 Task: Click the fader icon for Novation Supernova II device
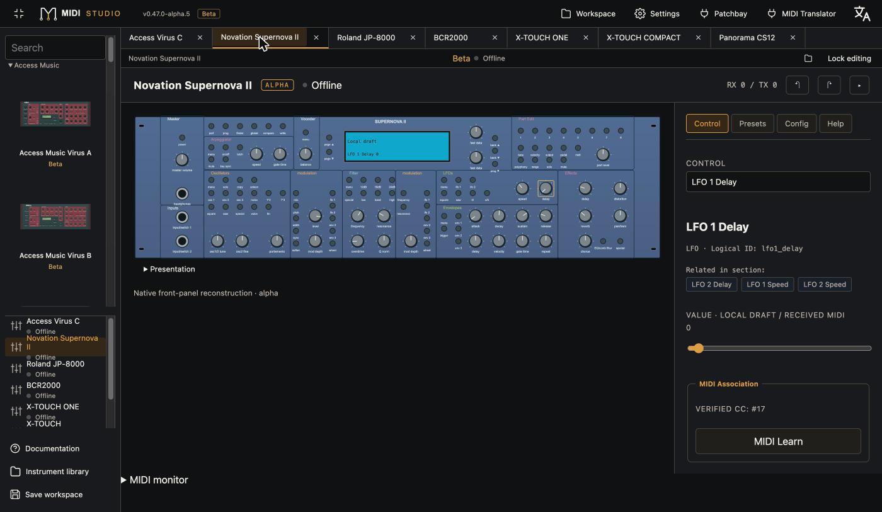16,347
